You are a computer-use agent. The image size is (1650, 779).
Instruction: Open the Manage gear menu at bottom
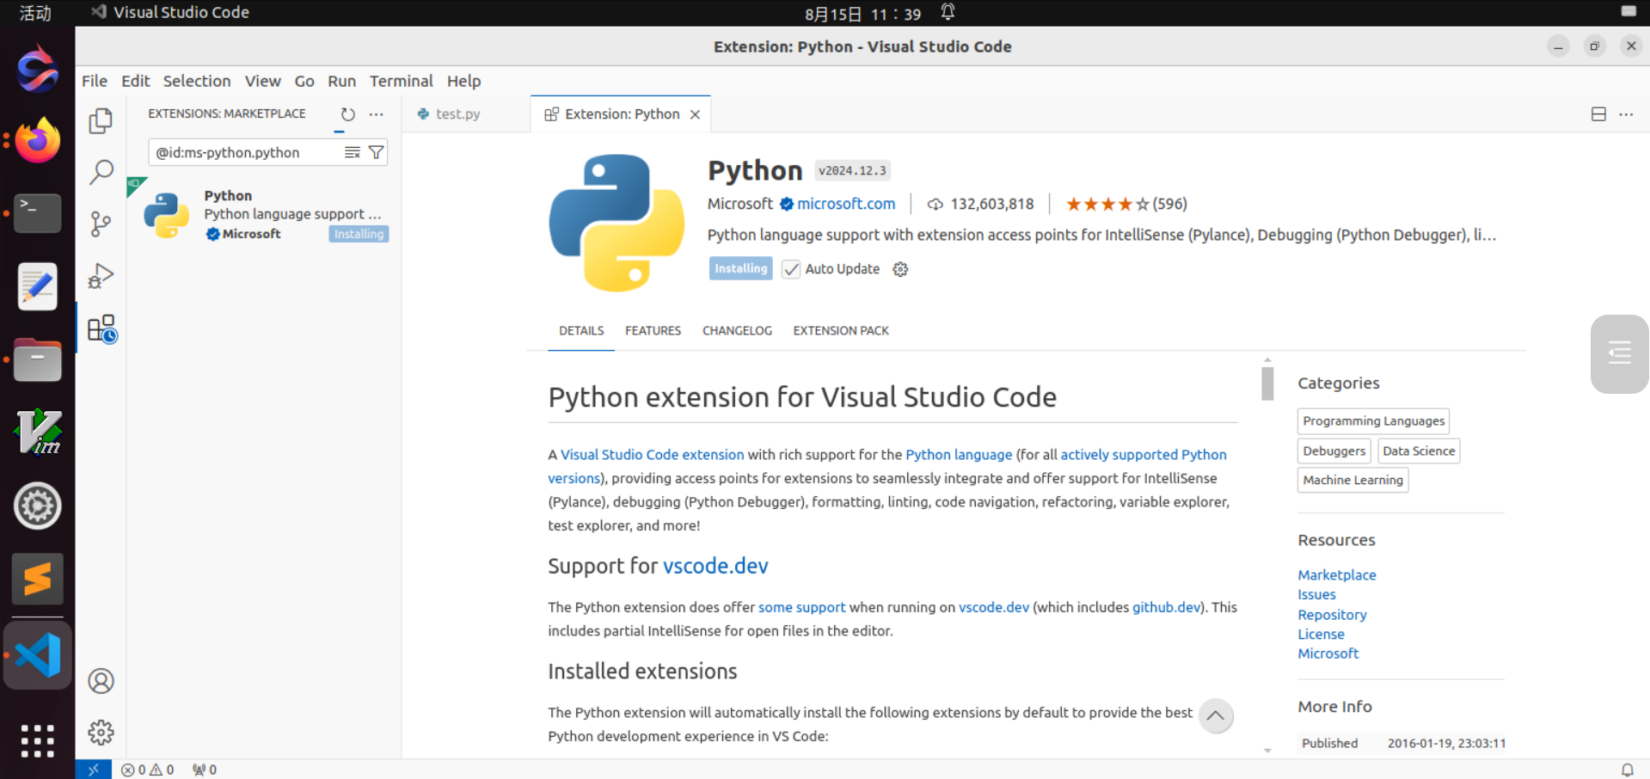(101, 733)
